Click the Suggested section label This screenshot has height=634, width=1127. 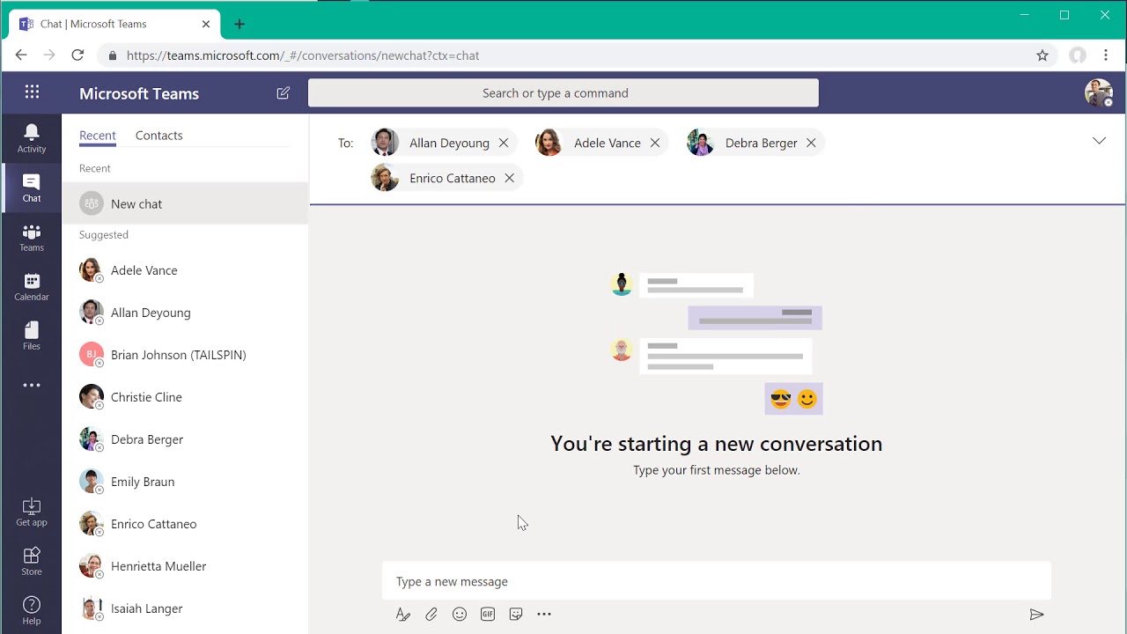(x=104, y=235)
